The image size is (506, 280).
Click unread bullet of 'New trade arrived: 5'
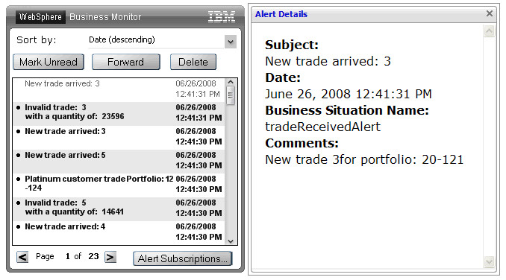pyautogui.click(x=19, y=155)
